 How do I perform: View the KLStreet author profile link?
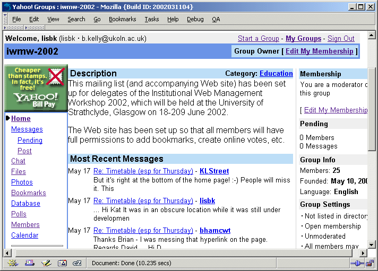[214, 171]
